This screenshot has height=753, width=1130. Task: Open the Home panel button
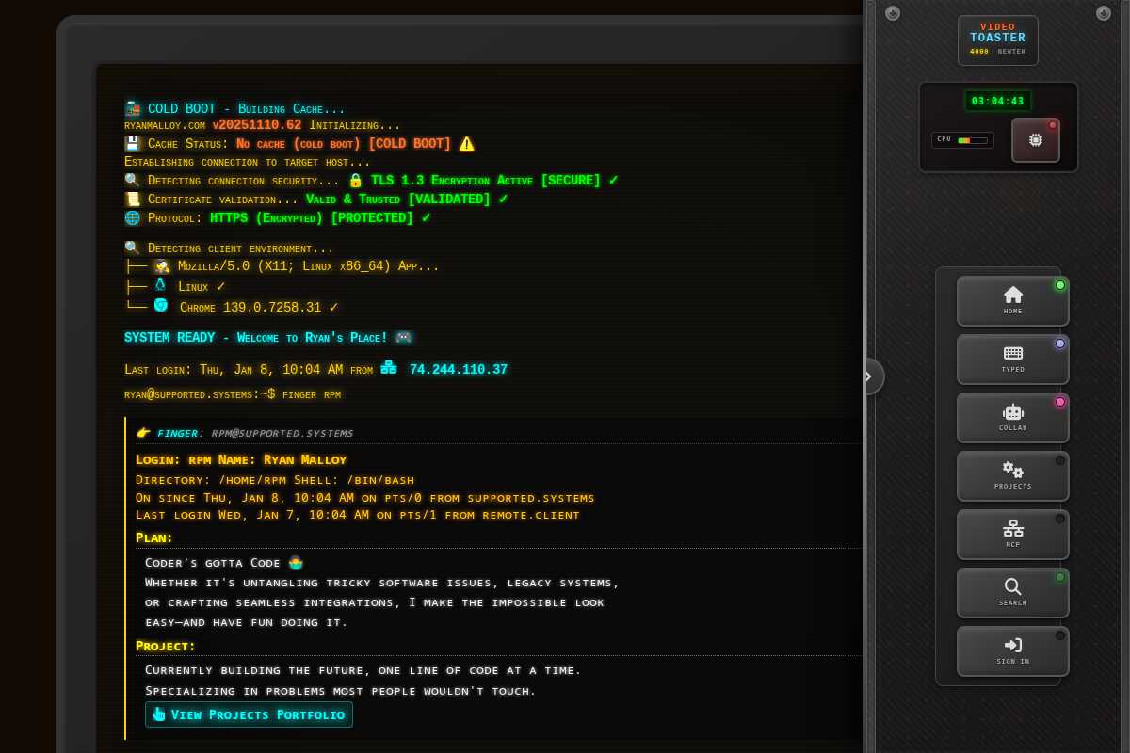pos(1012,300)
